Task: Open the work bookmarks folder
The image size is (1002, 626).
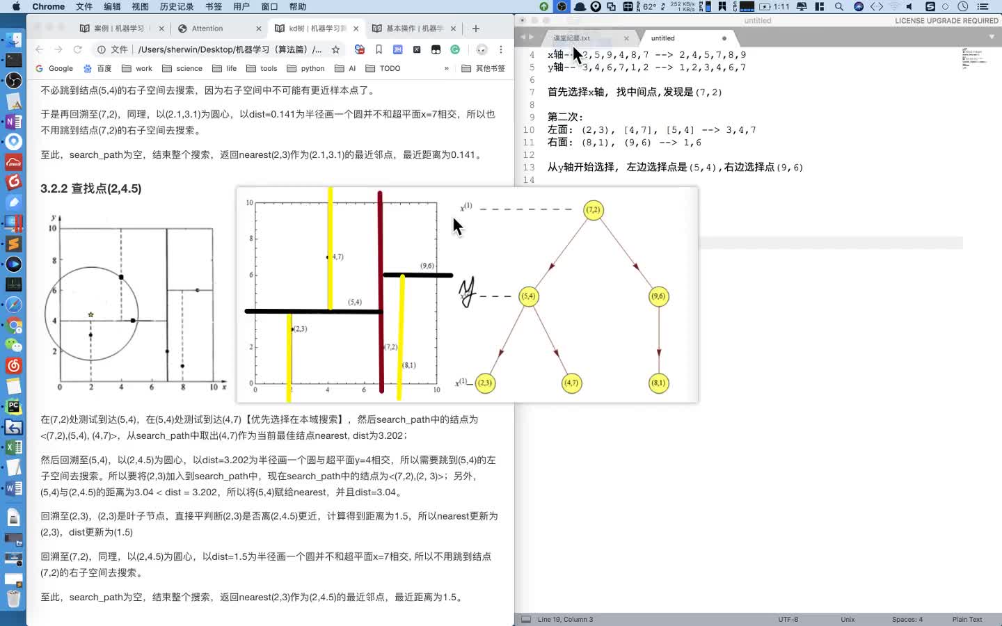Action: (137, 68)
